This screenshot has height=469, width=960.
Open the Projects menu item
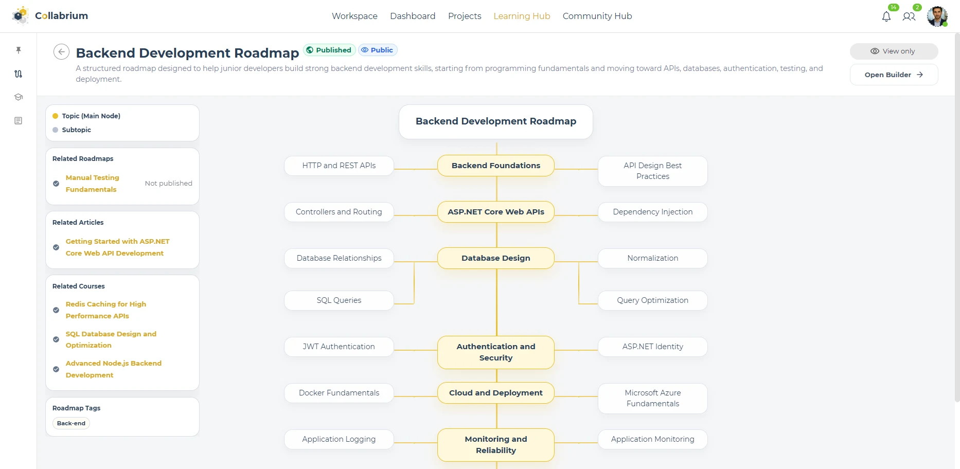coord(465,16)
